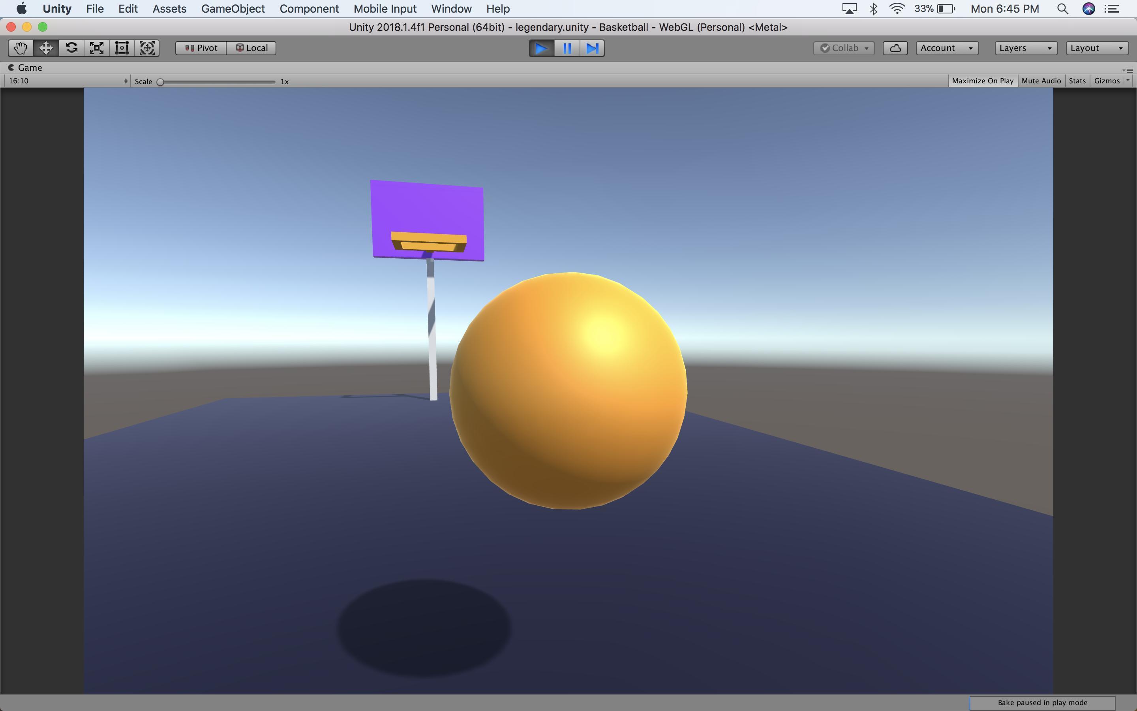
Task: Open the Layout dropdown
Action: [x=1097, y=48]
